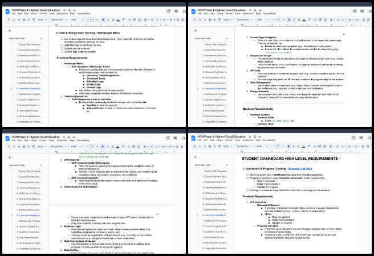Increase indent in Backend Requirements window
This screenshot has width=374, height=256.
point(368,19)
